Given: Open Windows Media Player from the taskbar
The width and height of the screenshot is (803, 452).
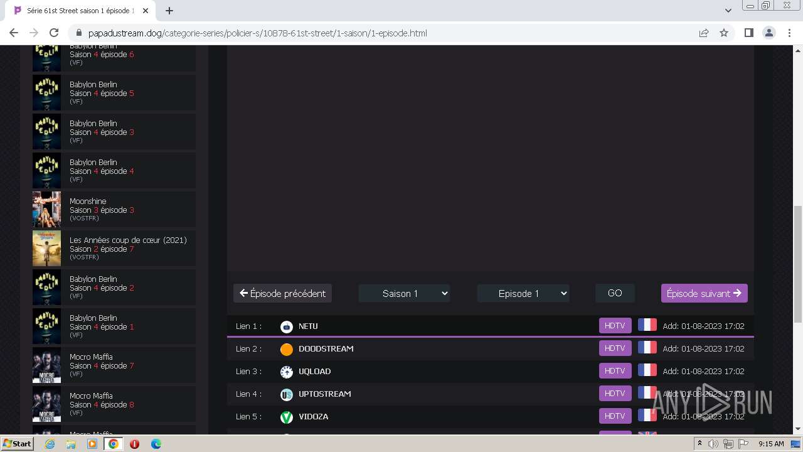Looking at the screenshot, I should (92, 444).
